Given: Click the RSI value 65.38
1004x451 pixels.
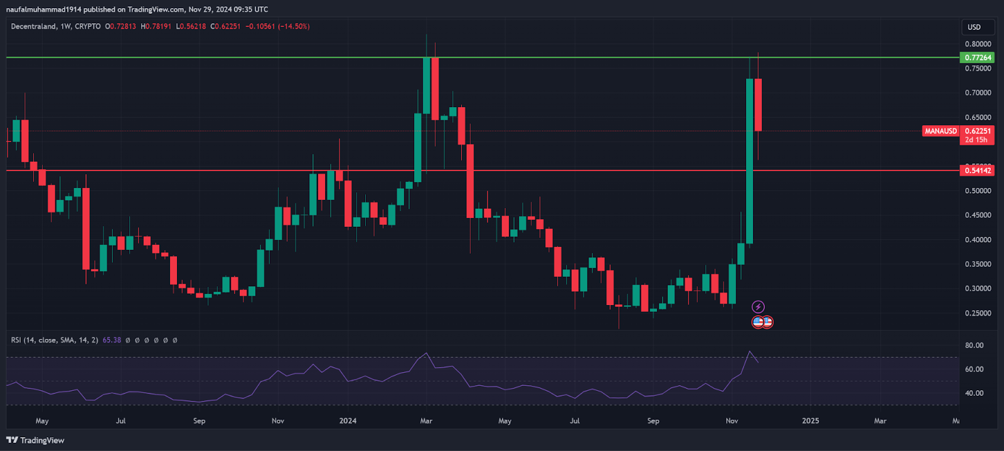Looking at the screenshot, I should [x=112, y=340].
